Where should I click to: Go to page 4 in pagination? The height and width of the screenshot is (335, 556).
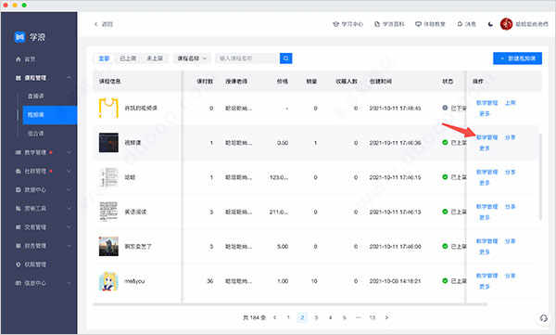click(330, 317)
